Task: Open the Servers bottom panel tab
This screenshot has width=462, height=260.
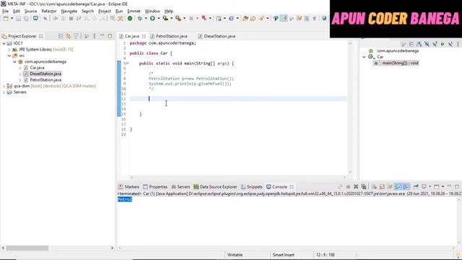Action: coord(180,187)
